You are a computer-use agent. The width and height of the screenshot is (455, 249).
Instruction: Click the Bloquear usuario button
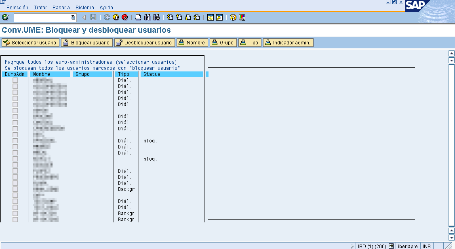point(87,43)
